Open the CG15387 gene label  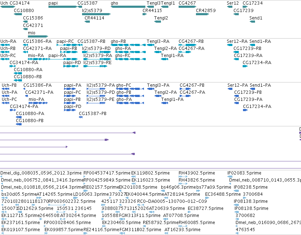[x=87, y=3]
